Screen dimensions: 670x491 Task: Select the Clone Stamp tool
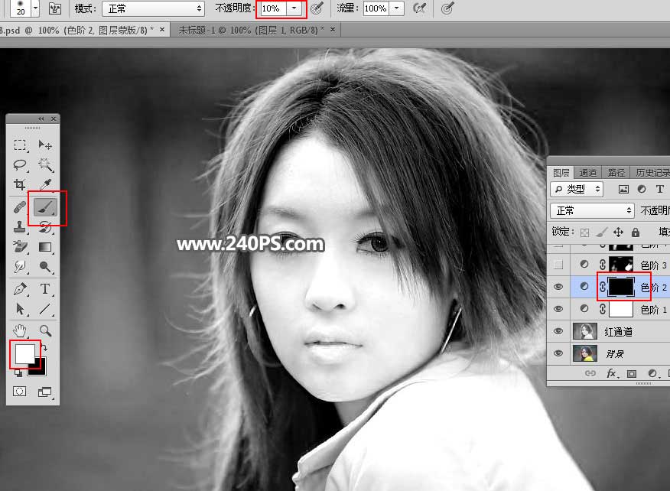(x=20, y=227)
